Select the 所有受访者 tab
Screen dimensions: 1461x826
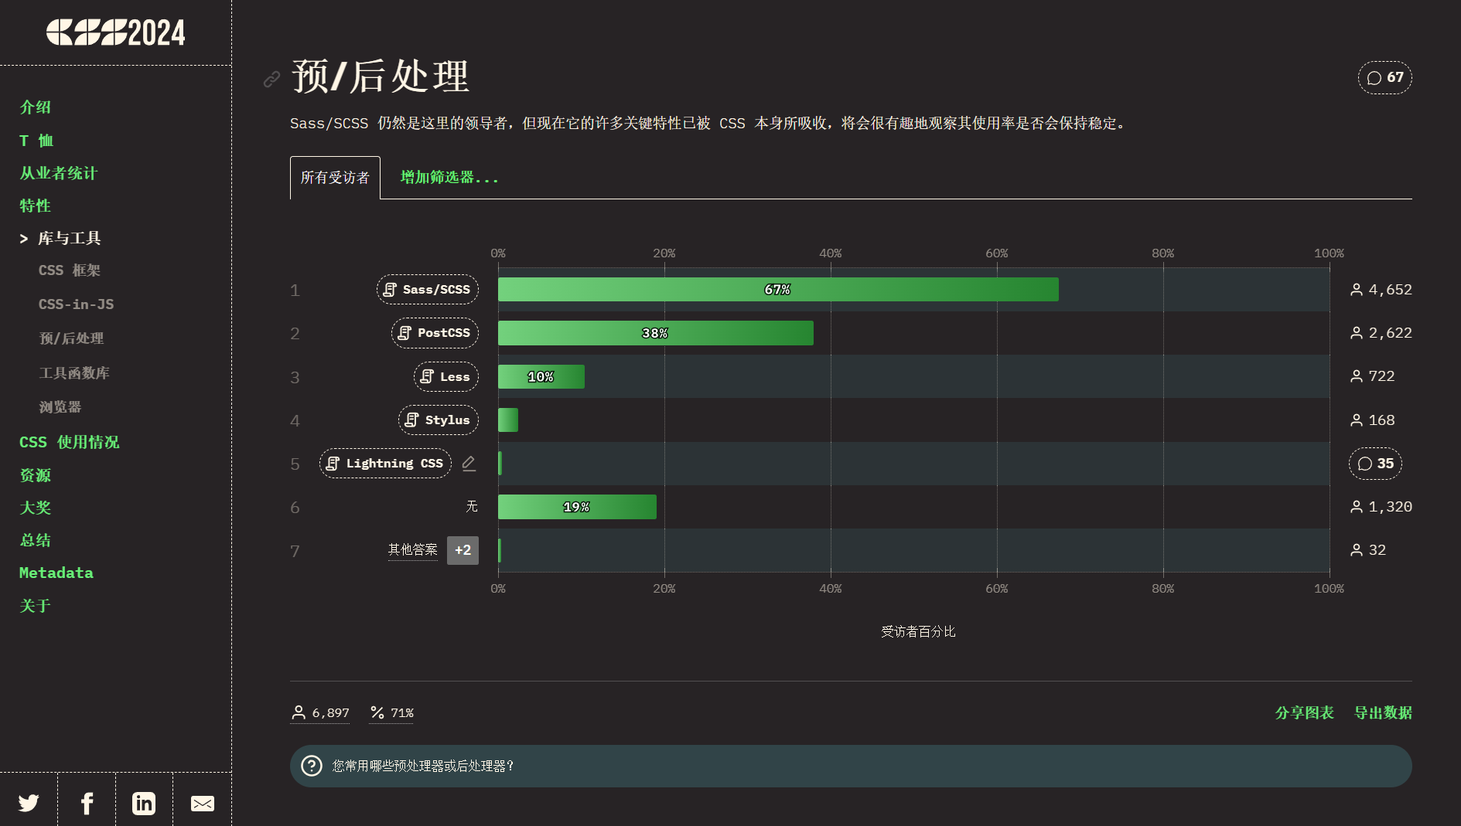[x=335, y=178]
